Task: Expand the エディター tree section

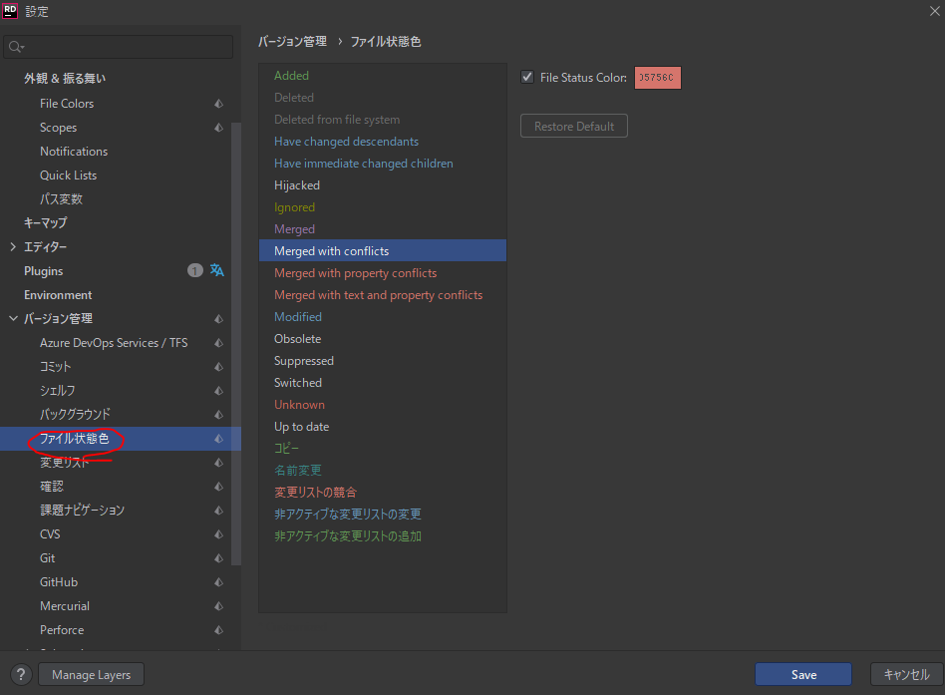Action: click(x=13, y=247)
